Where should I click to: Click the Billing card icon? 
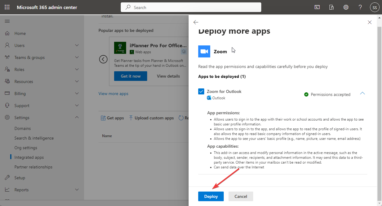[8, 94]
